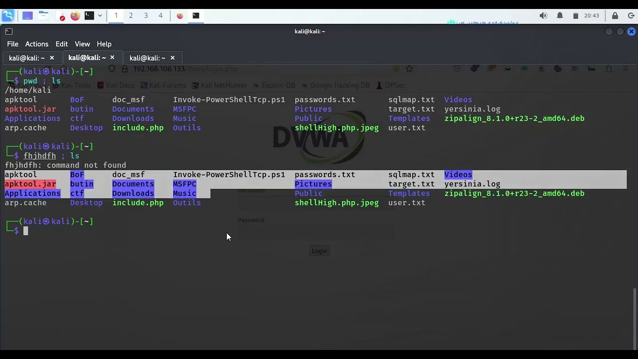This screenshot has width=638, height=359.
Task: Click 'Invoke-PowerShellTcp.ps1' under the pwd listing
Action: [x=229, y=100]
